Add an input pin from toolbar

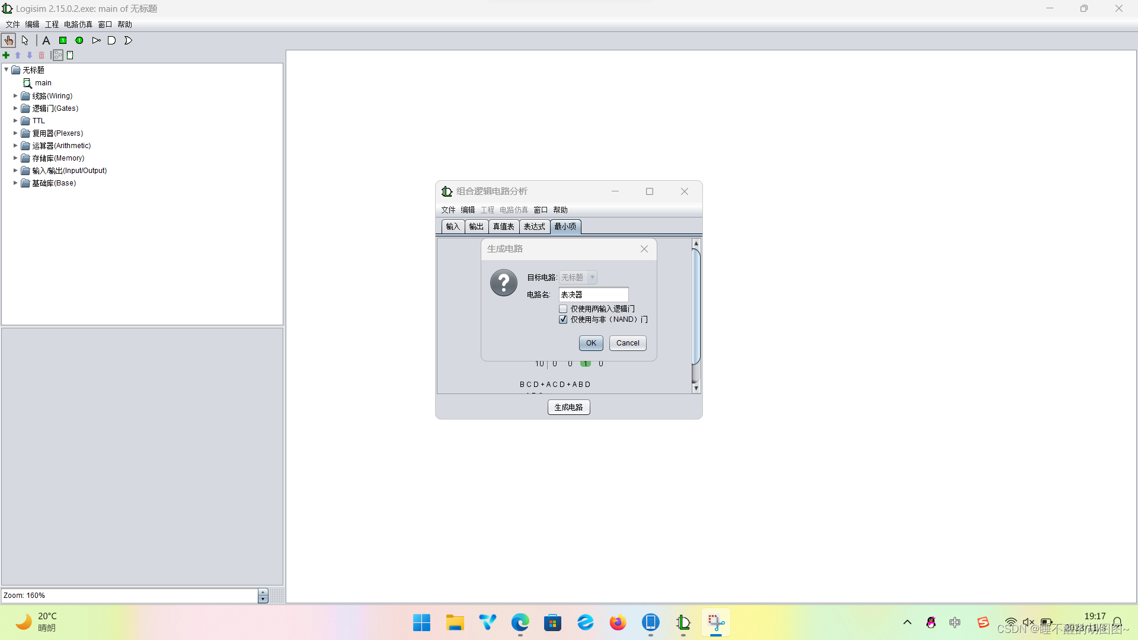pos(63,40)
